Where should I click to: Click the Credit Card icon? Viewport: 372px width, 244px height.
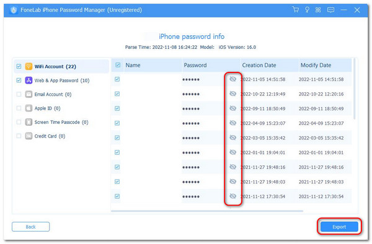coord(29,136)
